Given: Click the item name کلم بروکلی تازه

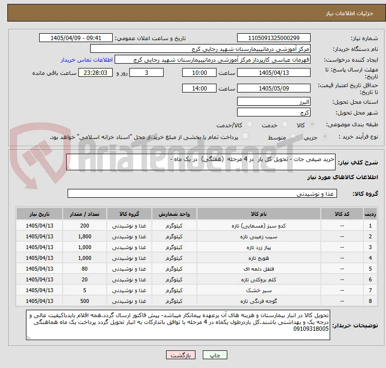Looking at the screenshot, I should click(259, 279).
